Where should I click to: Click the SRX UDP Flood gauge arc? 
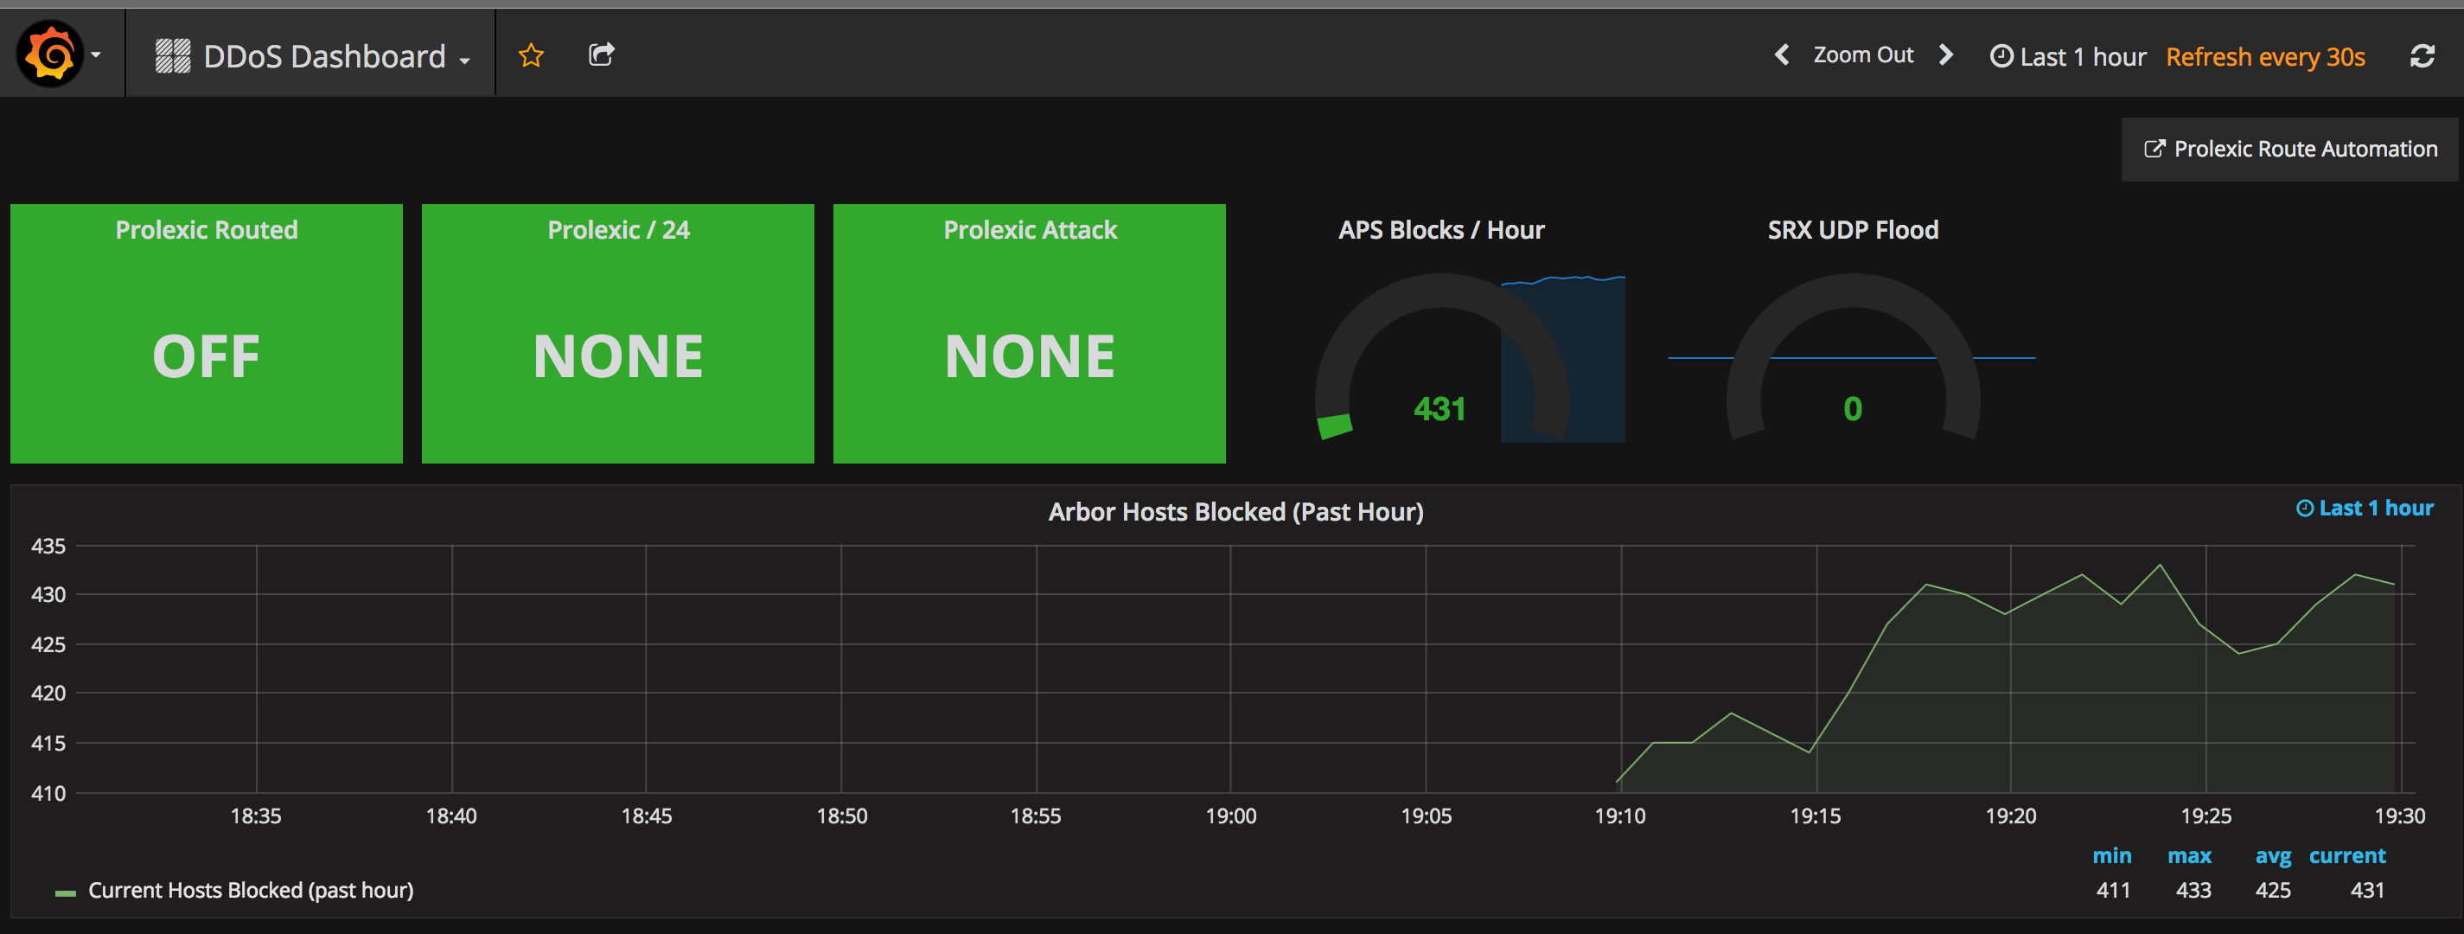pos(1853,291)
